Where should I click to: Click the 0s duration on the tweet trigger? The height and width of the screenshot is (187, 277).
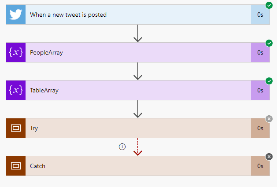(260, 15)
